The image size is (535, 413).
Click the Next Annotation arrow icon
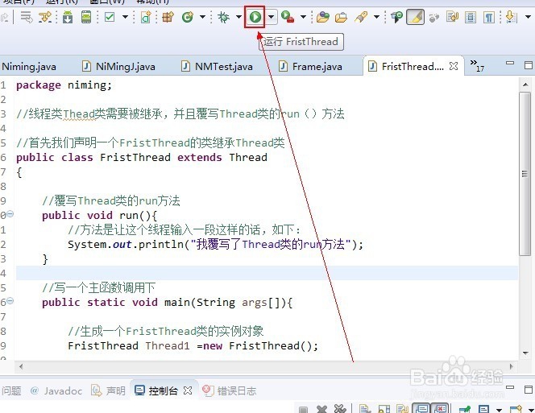coord(511,17)
